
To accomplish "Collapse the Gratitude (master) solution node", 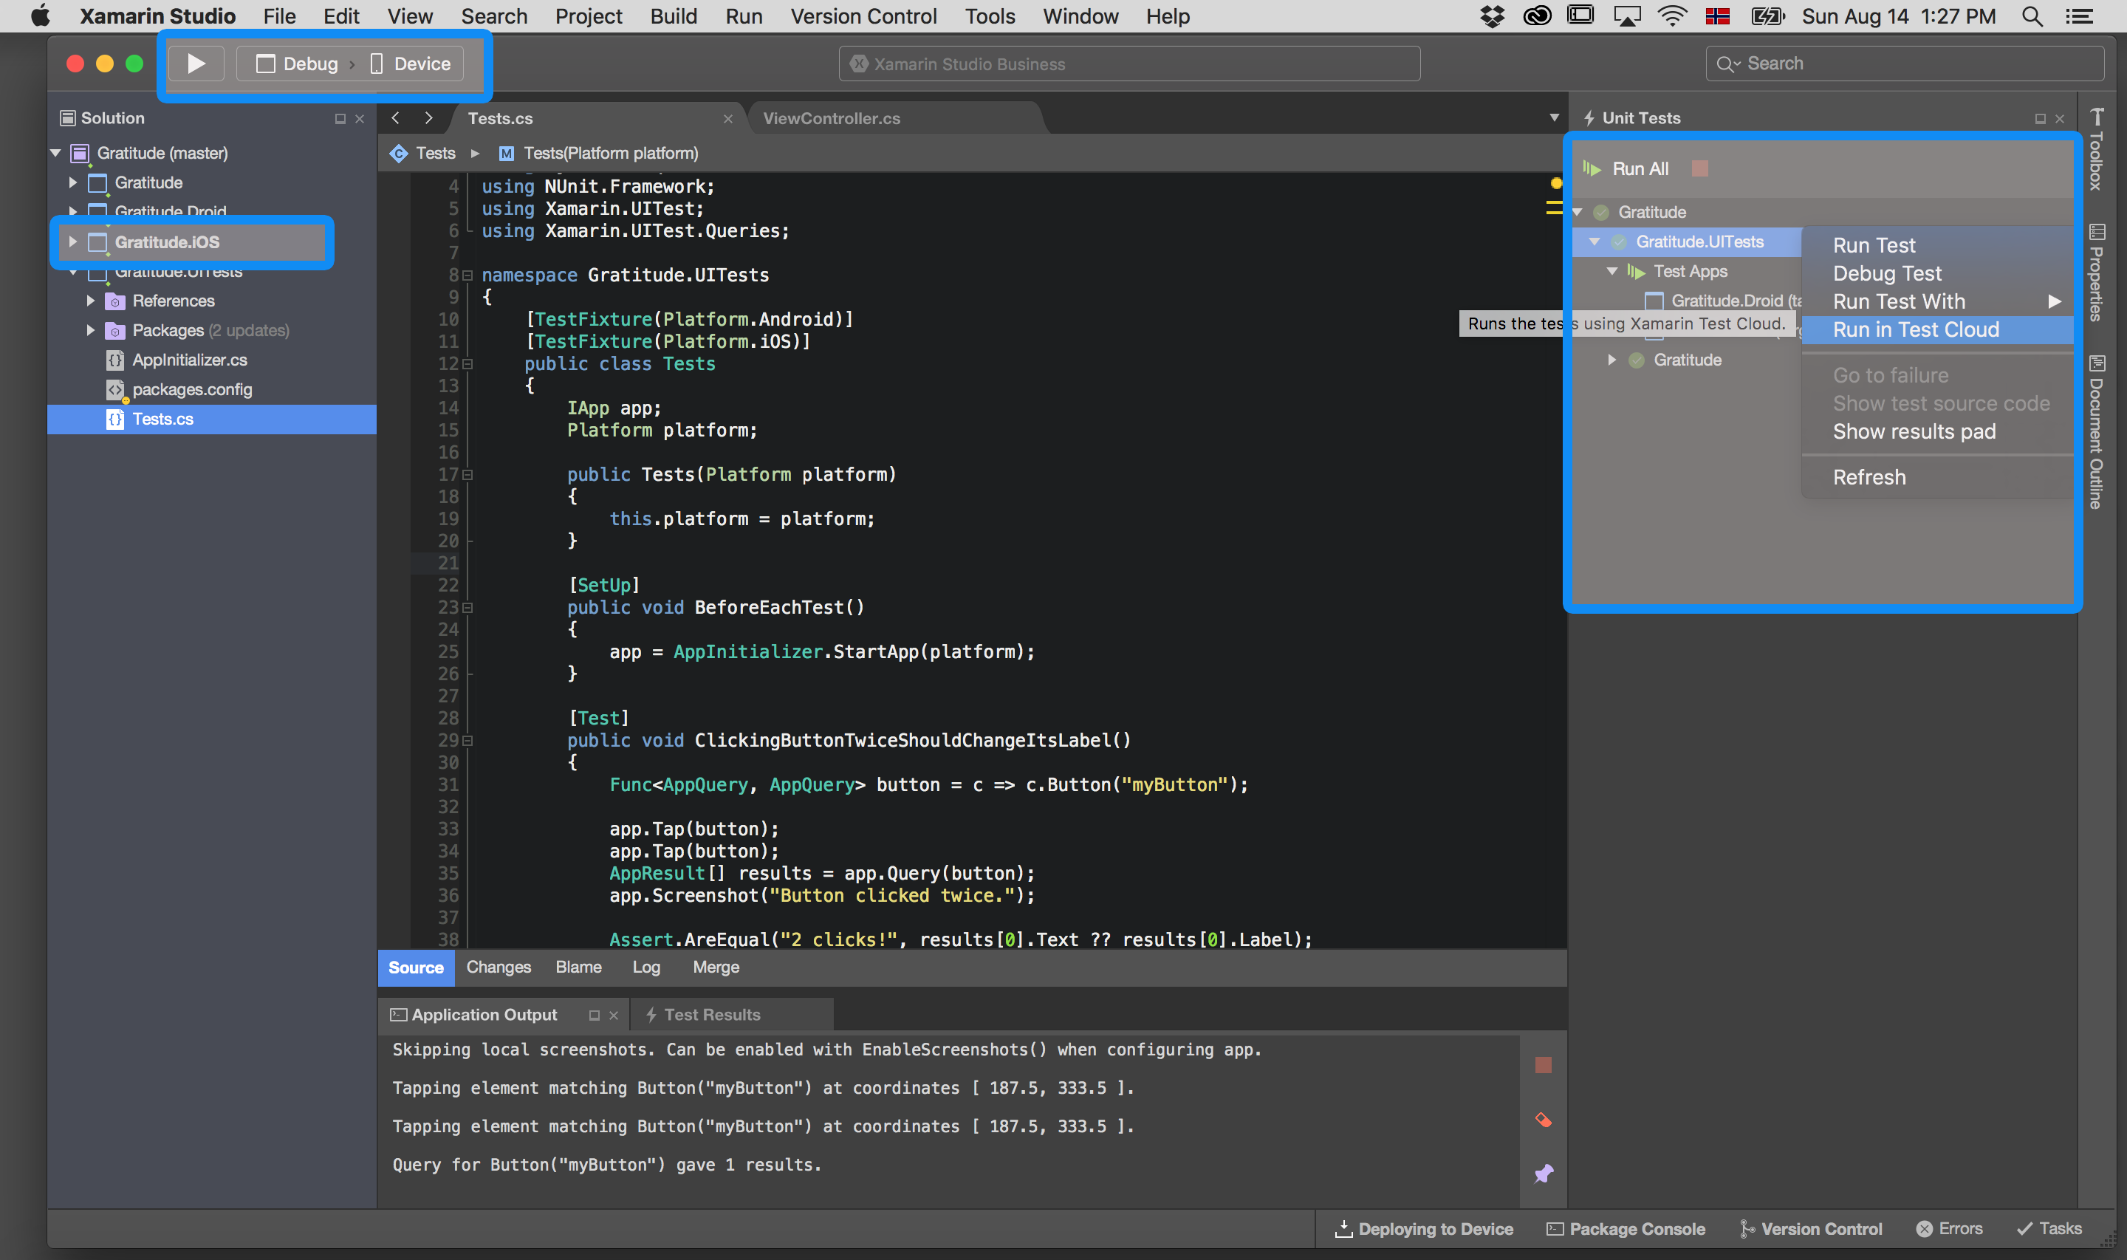I will point(56,153).
